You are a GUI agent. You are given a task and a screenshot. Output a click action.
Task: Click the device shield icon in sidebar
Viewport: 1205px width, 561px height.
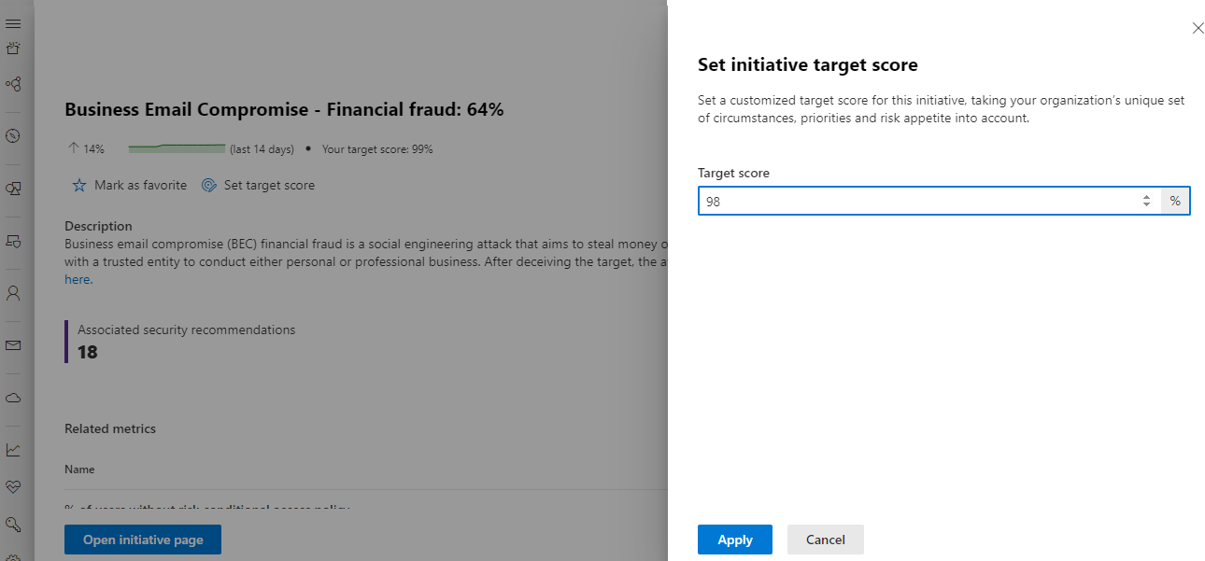pyautogui.click(x=13, y=241)
